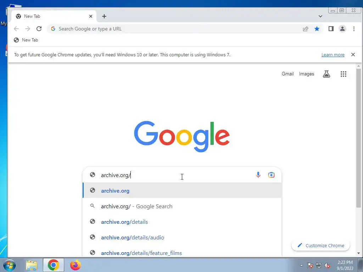Expand the tab search chevron
Image resolution: width=363 pixels, height=272 pixels.
click(320, 16)
